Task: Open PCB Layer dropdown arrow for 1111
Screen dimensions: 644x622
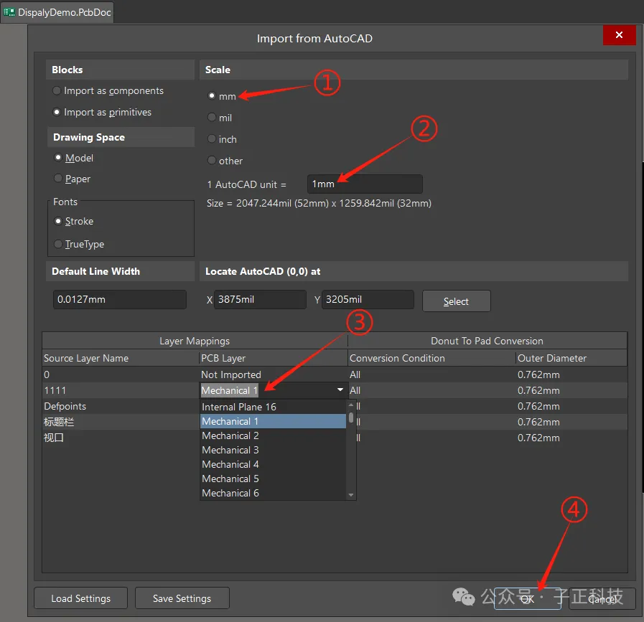Action: (340, 390)
